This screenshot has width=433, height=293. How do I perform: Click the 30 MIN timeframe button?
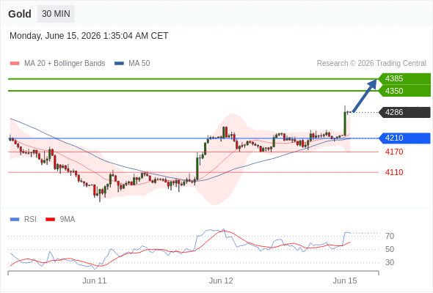[56, 14]
